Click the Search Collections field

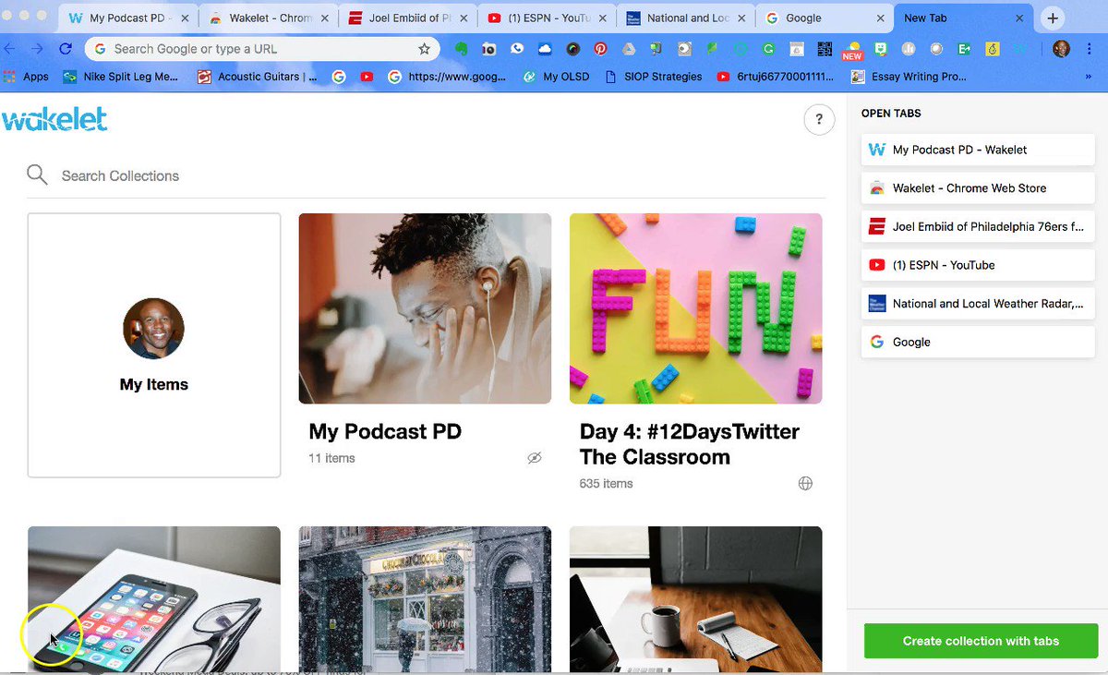tap(426, 175)
